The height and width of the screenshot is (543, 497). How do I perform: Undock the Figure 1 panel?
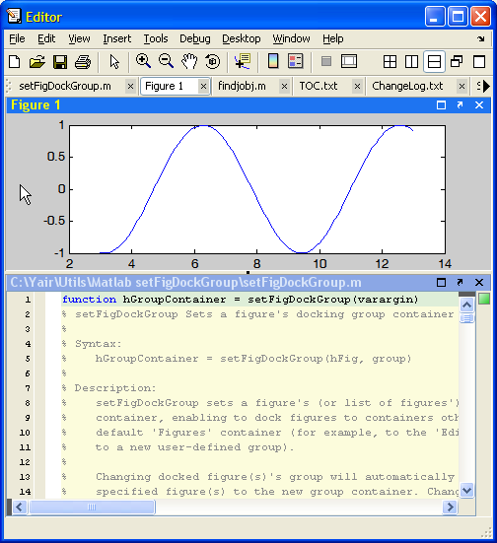(460, 104)
